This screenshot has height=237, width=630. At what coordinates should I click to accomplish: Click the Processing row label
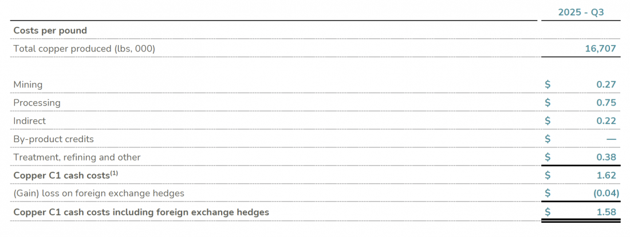(x=37, y=103)
